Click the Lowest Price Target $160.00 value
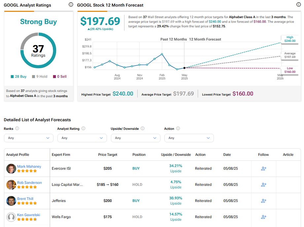This screenshot has height=227, width=304. (x=243, y=94)
